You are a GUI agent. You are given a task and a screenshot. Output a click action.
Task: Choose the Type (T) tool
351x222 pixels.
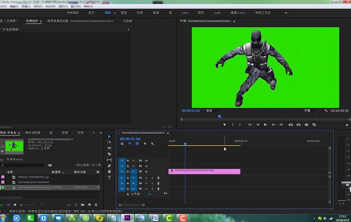[109, 178]
